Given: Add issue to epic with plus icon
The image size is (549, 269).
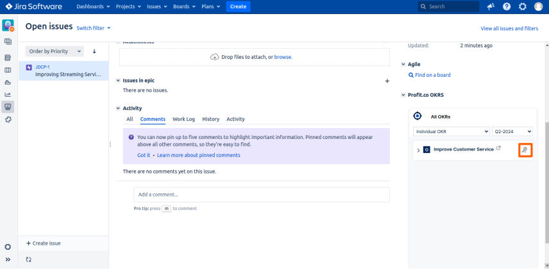Looking at the screenshot, I should (387, 81).
